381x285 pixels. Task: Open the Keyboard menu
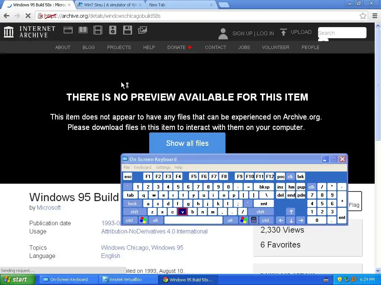143,167
